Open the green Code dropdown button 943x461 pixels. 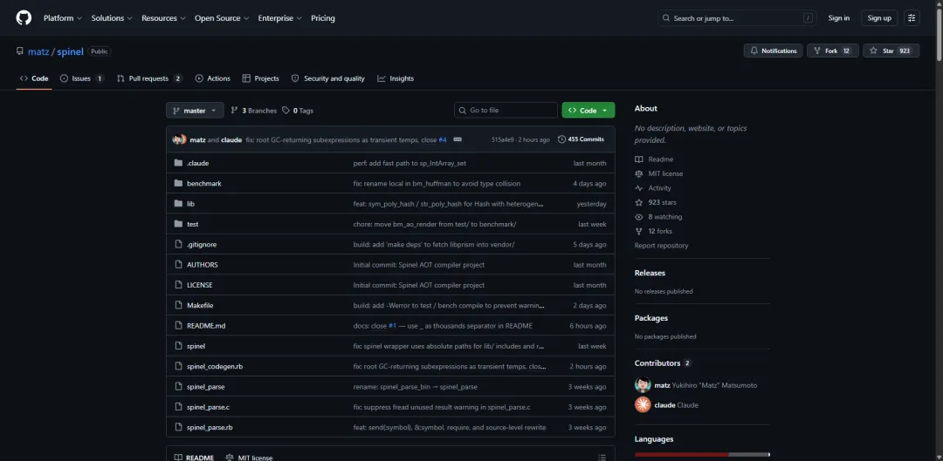pyautogui.click(x=589, y=111)
